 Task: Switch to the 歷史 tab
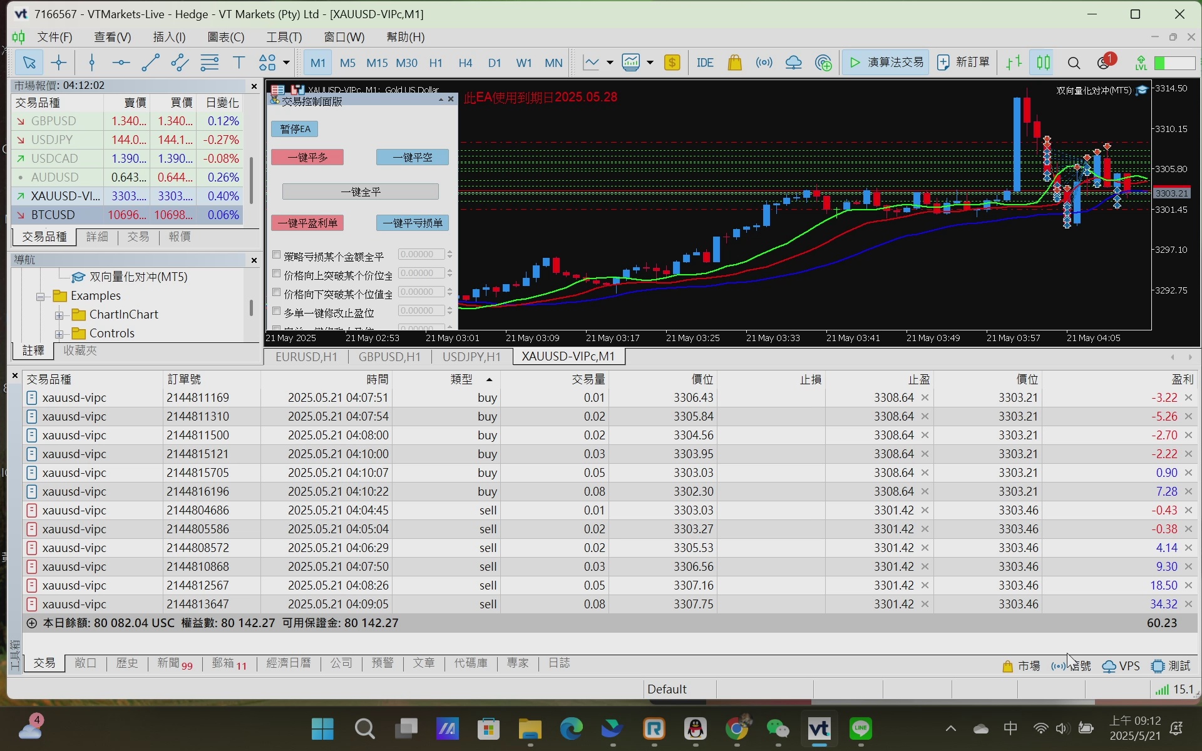[x=126, y=663]
